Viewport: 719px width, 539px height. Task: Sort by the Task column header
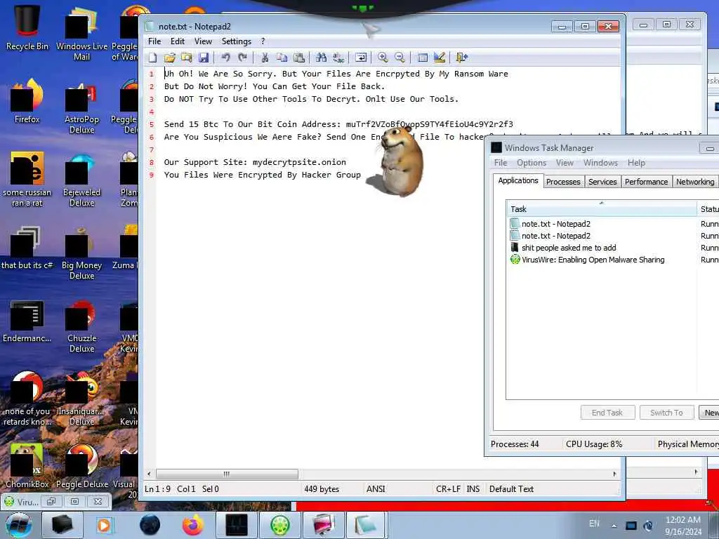tap(601, 209)
